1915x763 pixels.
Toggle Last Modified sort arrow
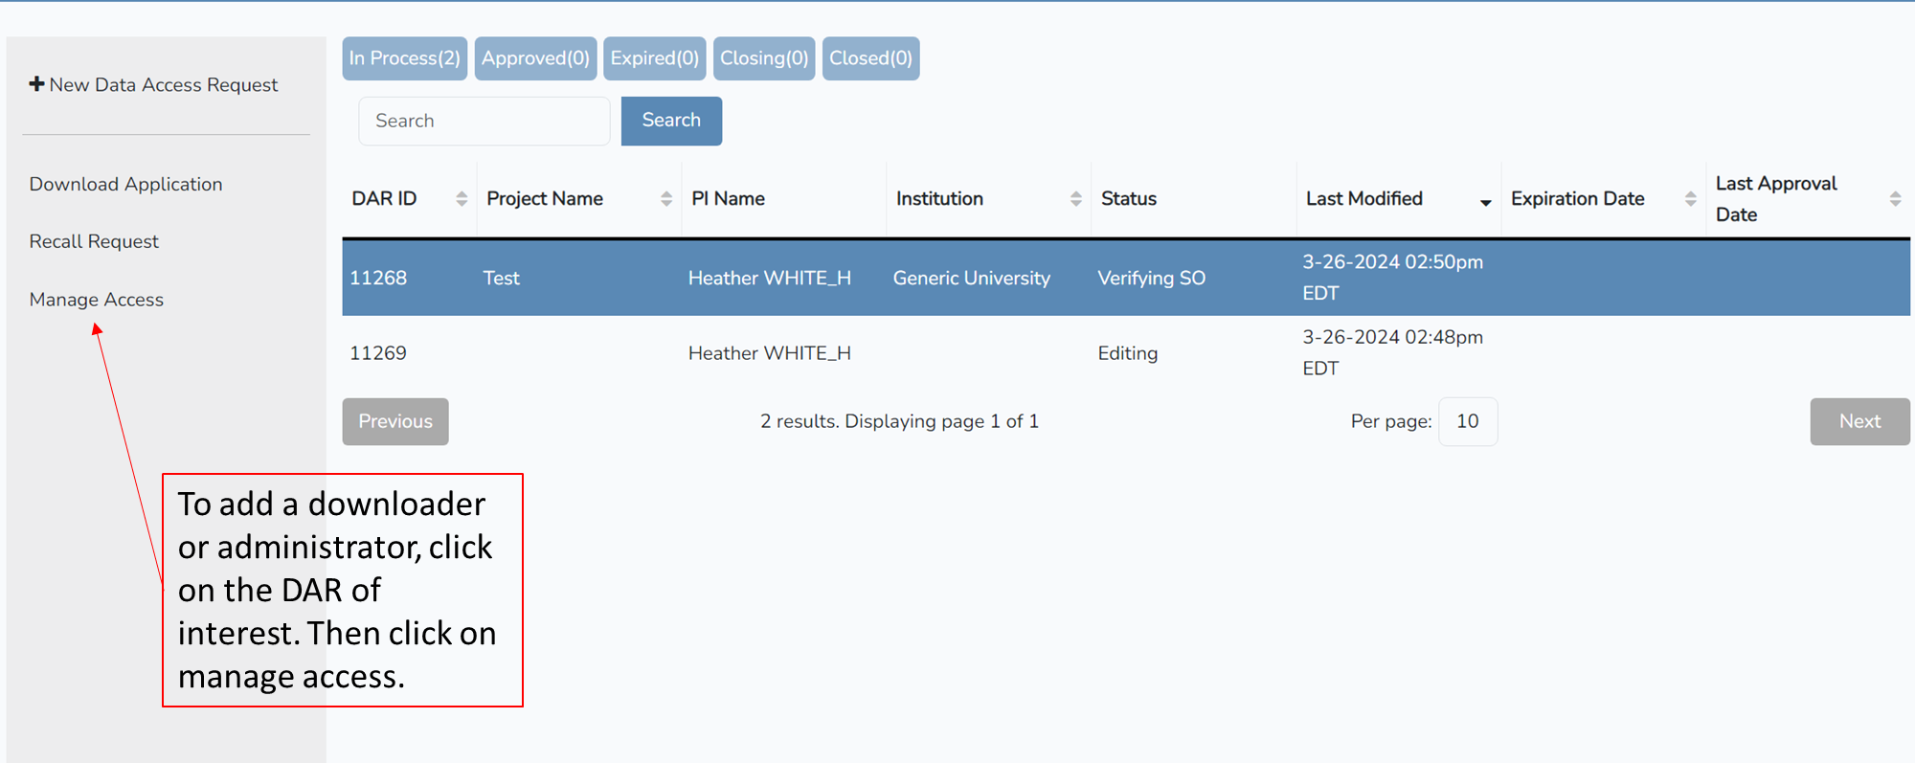[x=1485, y=202]
